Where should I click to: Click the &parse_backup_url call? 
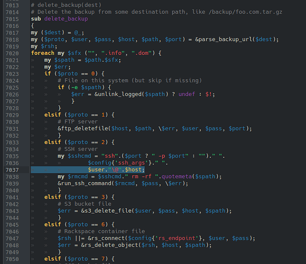click(x=224, y=40)
